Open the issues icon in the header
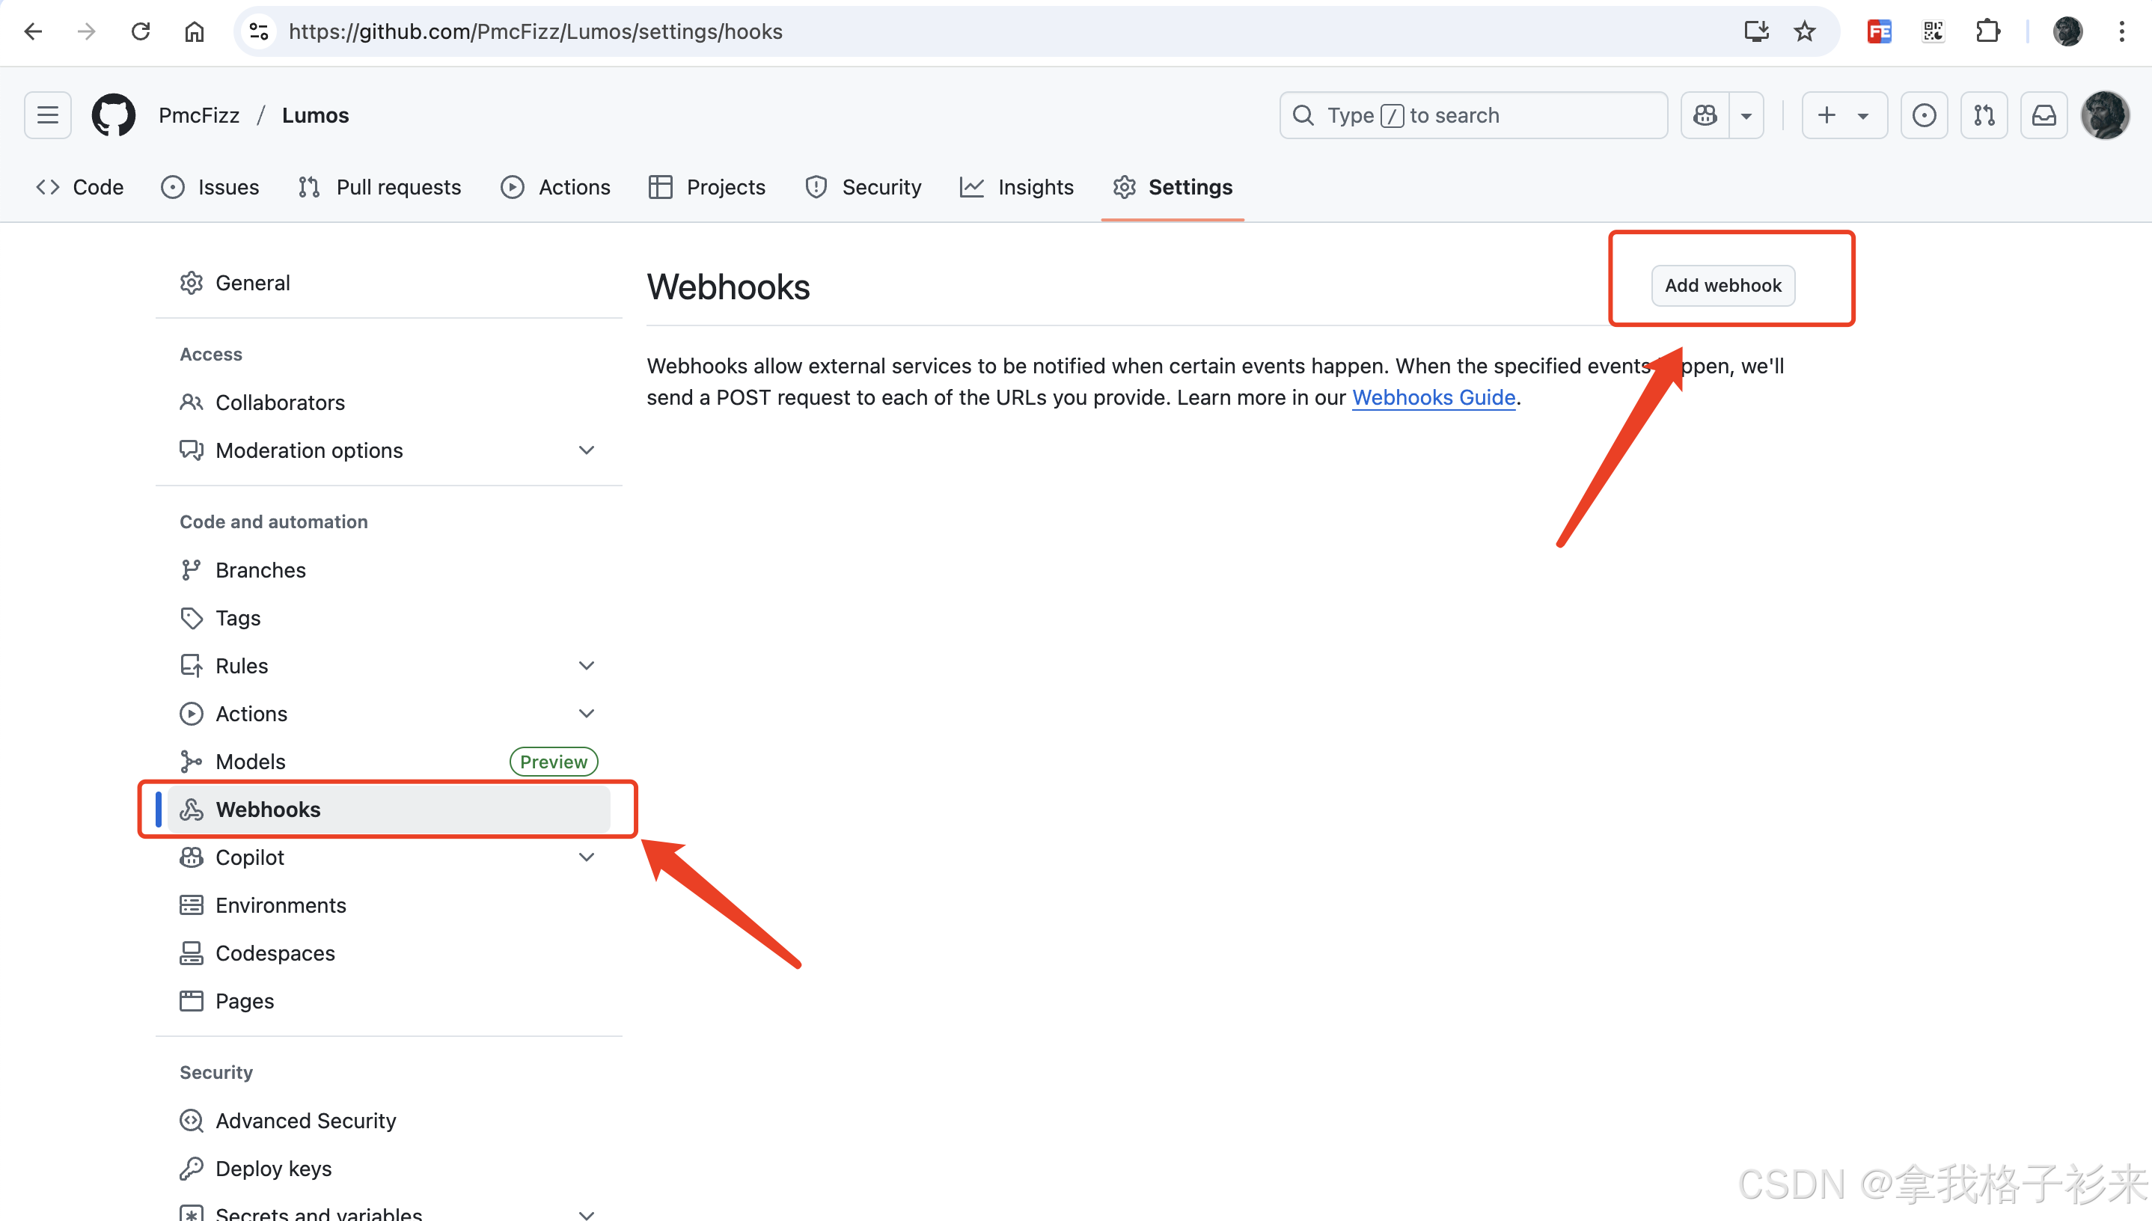This screenshot has height=1221, width=2152. [1924, 115]
